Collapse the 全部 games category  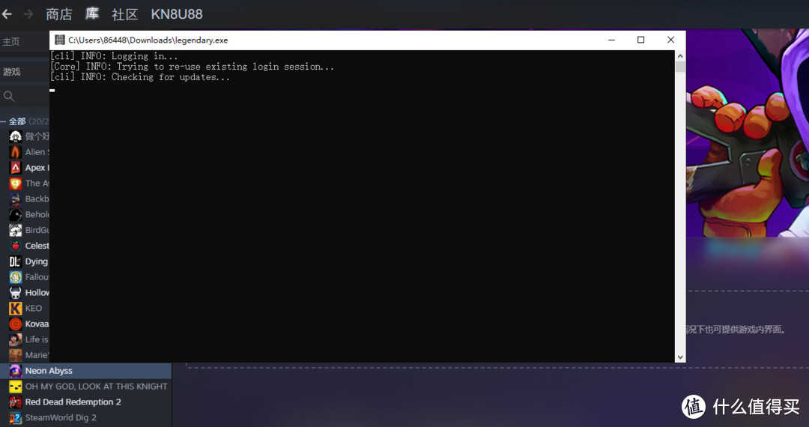coord(3,121)
